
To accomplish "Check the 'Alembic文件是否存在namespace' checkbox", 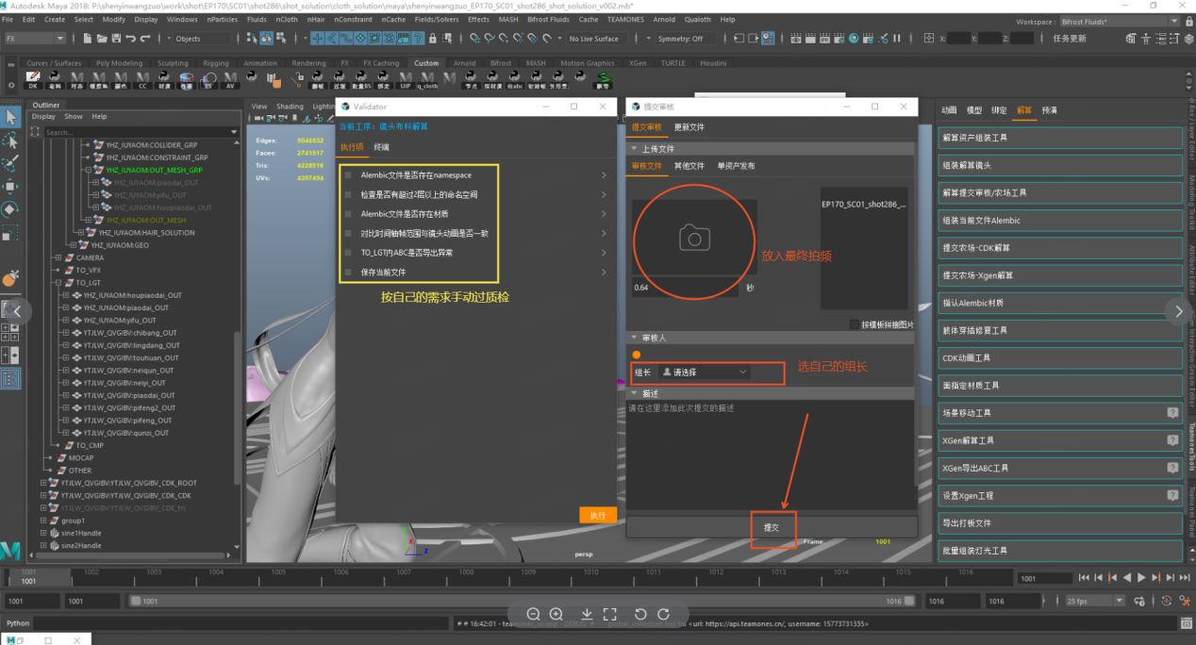I will (348, 175).
